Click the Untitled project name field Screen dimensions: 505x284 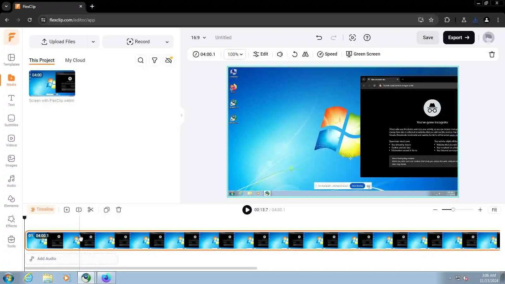223,38
